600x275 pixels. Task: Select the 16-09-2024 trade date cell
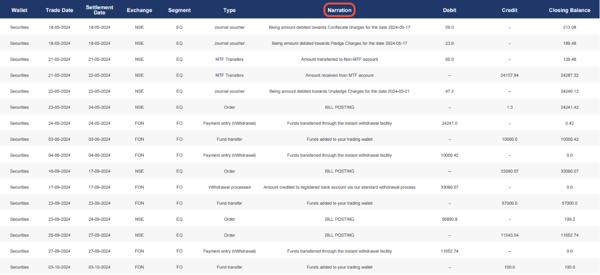click(x=59, y=171)
